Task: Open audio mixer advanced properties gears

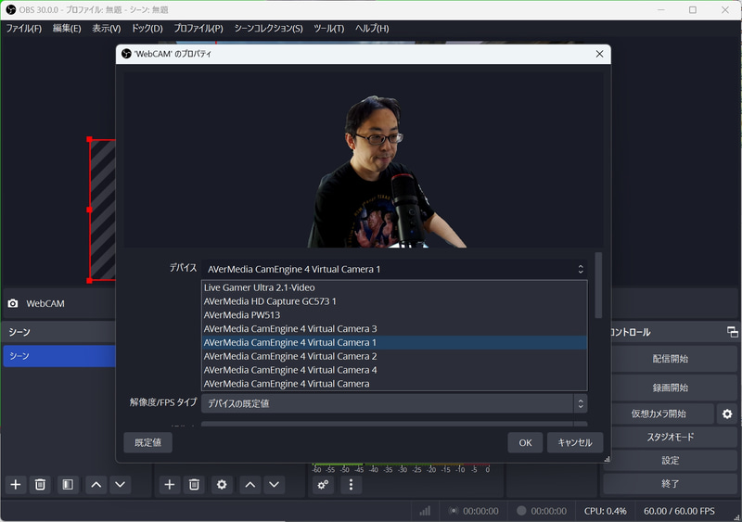Action: (323, 485)
